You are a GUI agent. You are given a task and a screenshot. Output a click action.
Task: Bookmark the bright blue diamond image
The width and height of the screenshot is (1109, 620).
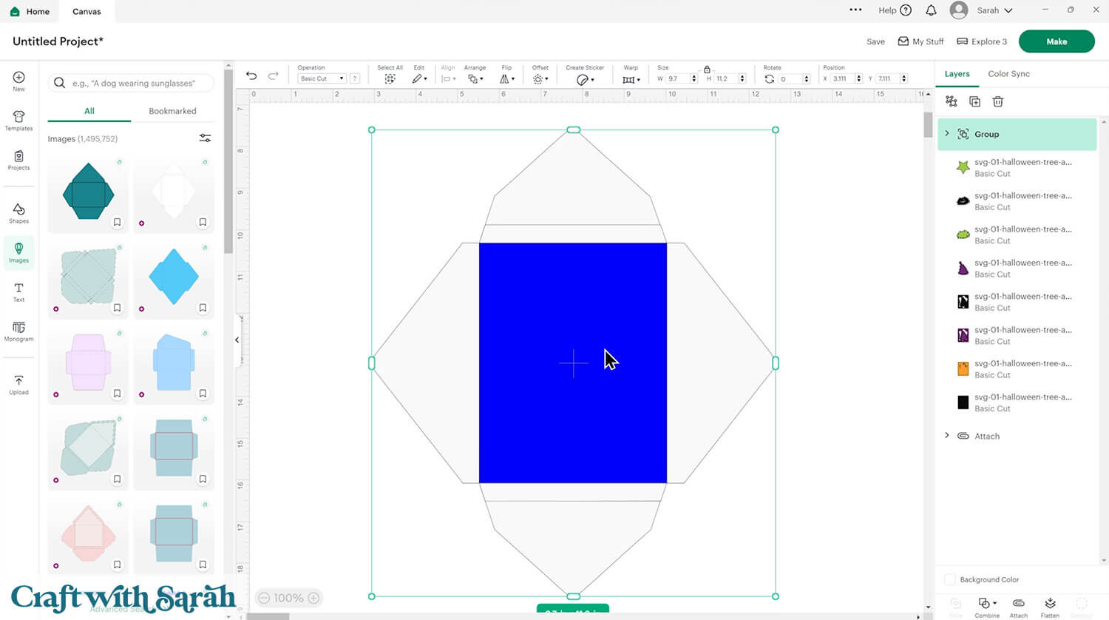pyautogui.click(x=203, y=308)
